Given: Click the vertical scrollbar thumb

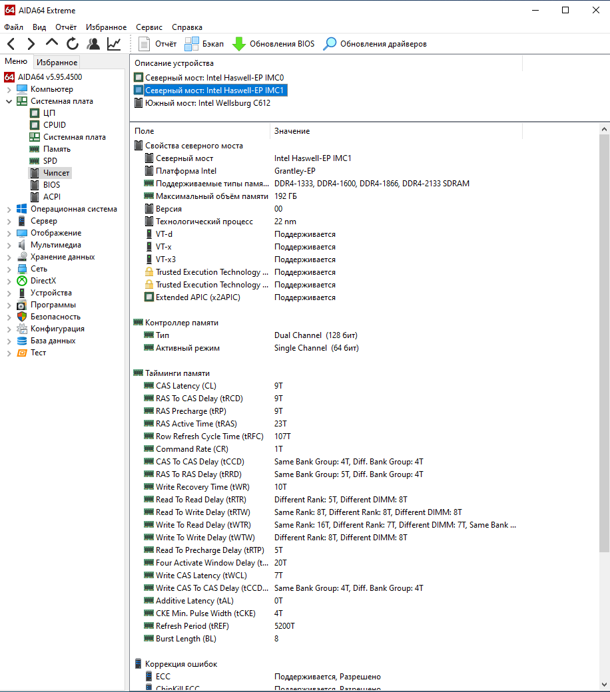Looking at the screenshot, I should coord(604,343).
